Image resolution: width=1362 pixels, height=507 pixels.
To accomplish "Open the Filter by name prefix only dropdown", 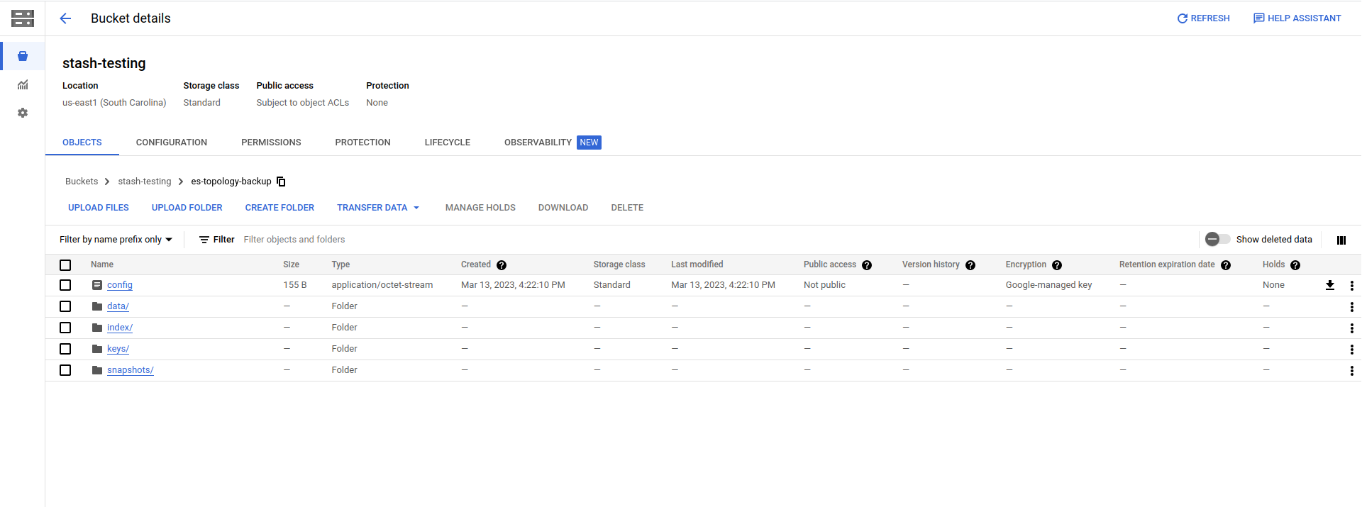I will click(x=116, y=240).
